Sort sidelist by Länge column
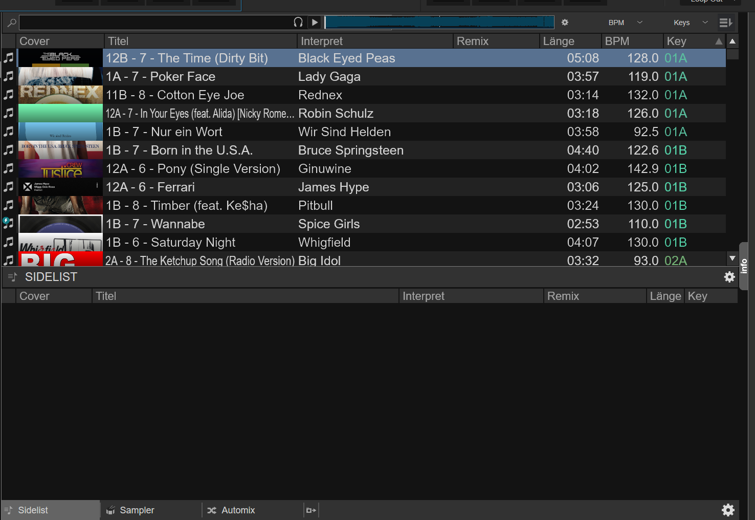The width and height of the screenshot is (755, 520). point(665,296)
